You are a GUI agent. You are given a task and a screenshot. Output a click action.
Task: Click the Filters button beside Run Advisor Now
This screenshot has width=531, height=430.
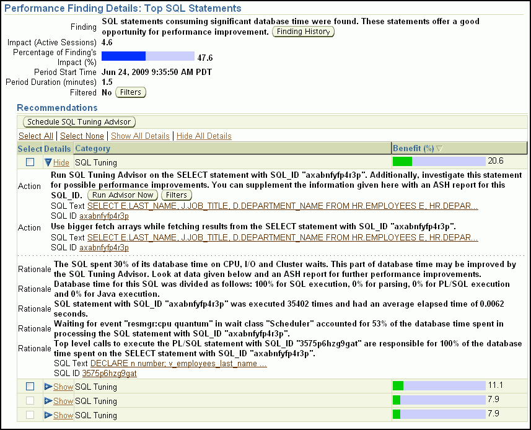[x=177, y=195]
